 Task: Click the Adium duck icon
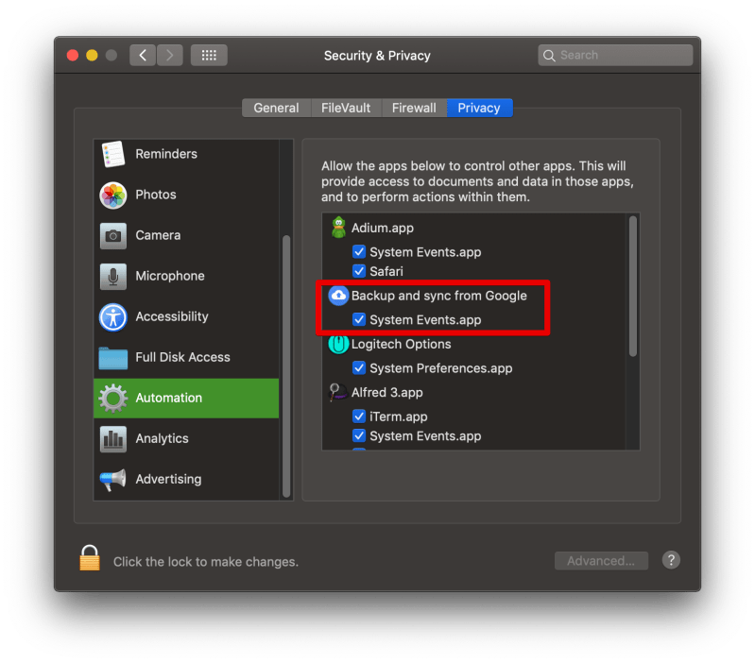pos(339,228)
